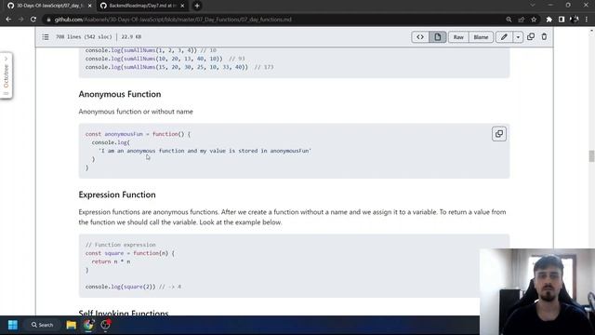Copy the anonymousFun code snippet
Screen dimensions: 595x335
pyautogui.click(x=499, y=134)
